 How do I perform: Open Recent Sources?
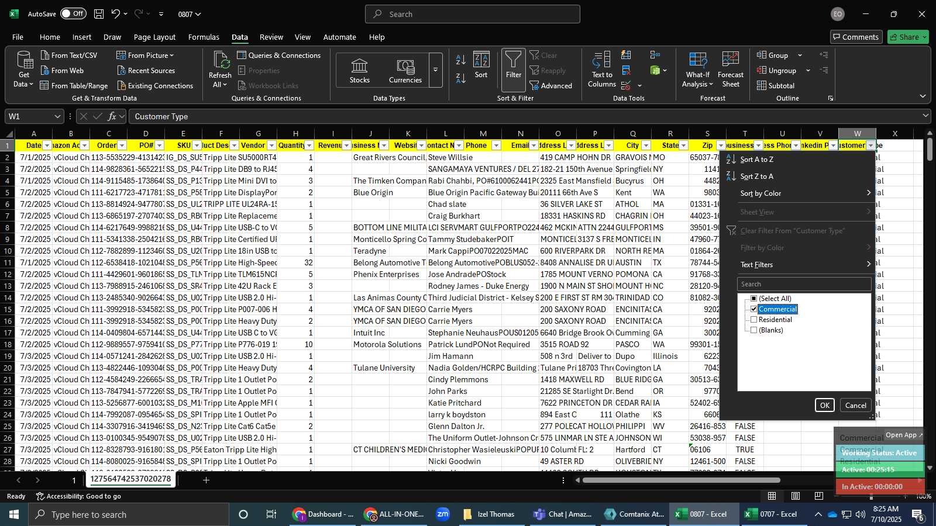(x=146, y=70)
